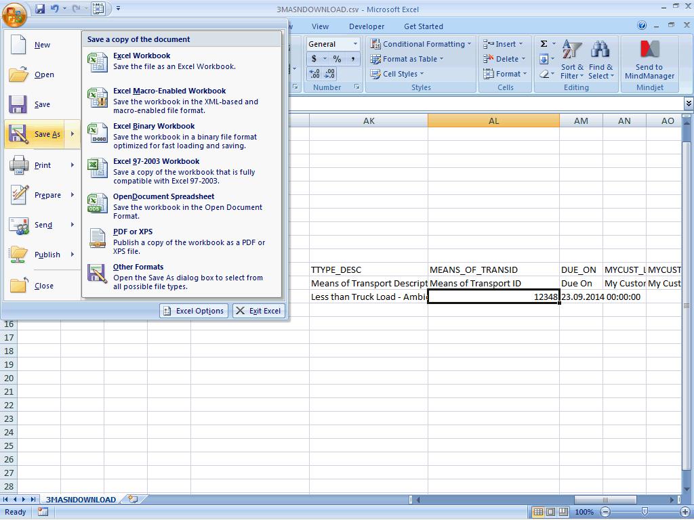Click the Clear eraser icon
Image resolution: width=694 pixels, height=520 pixels.
(x=544, y=74)
